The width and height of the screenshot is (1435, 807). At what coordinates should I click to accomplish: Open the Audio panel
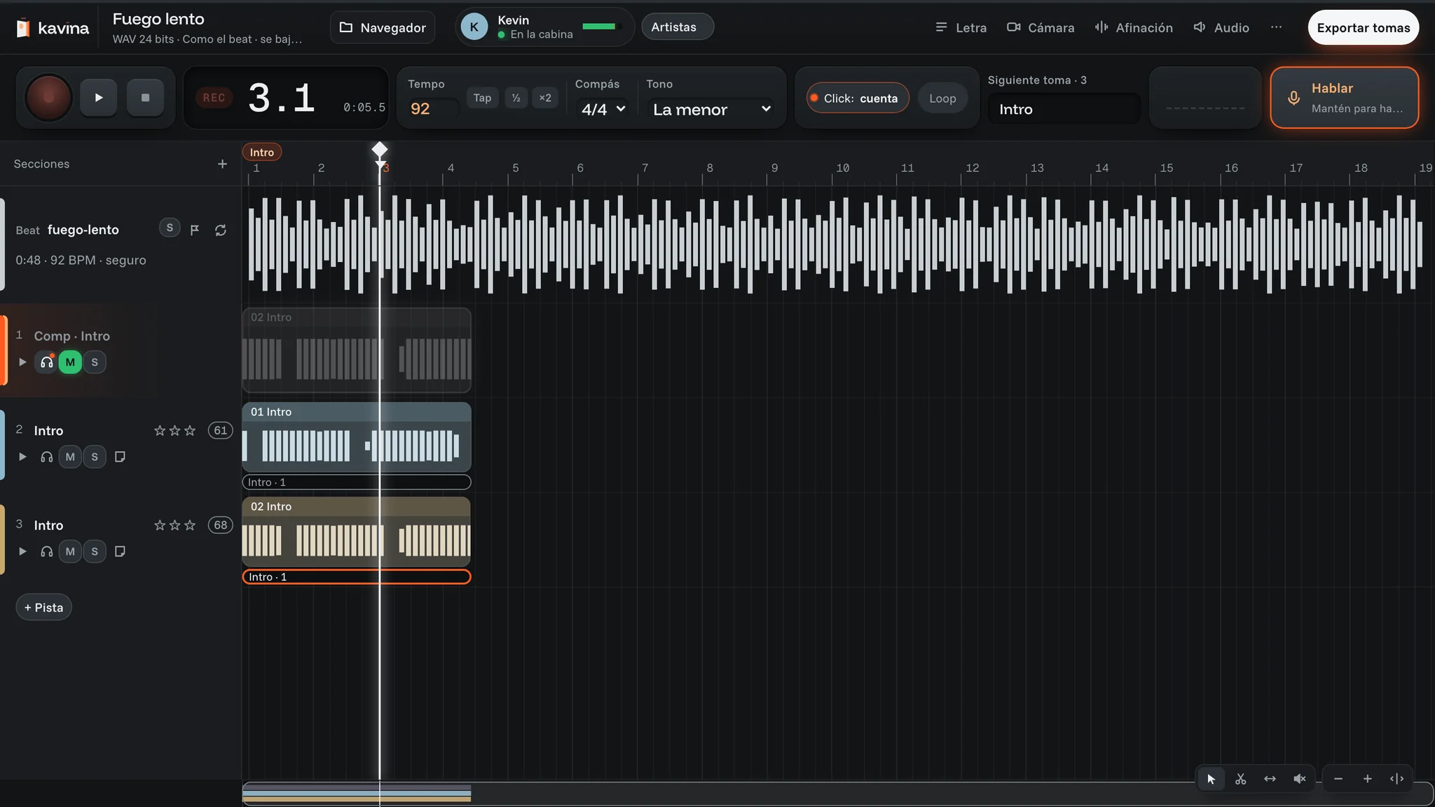(x=1221, y=27)
